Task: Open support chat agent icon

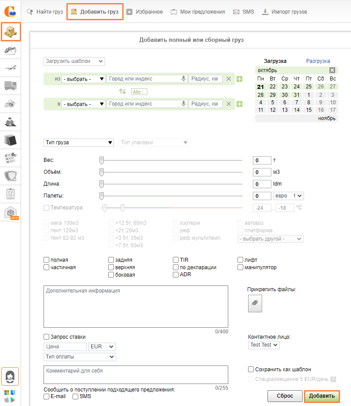Action: pos(11,377)
